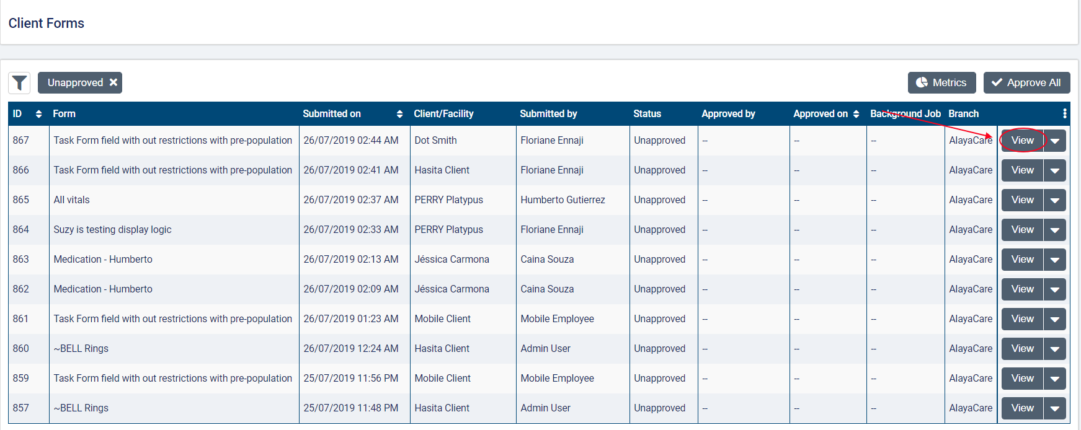Expand dropdown arrow for form 865

pos(1055,200)
